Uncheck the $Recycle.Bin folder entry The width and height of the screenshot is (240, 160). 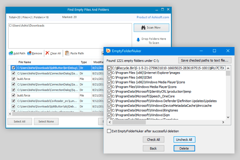(110, 67)
